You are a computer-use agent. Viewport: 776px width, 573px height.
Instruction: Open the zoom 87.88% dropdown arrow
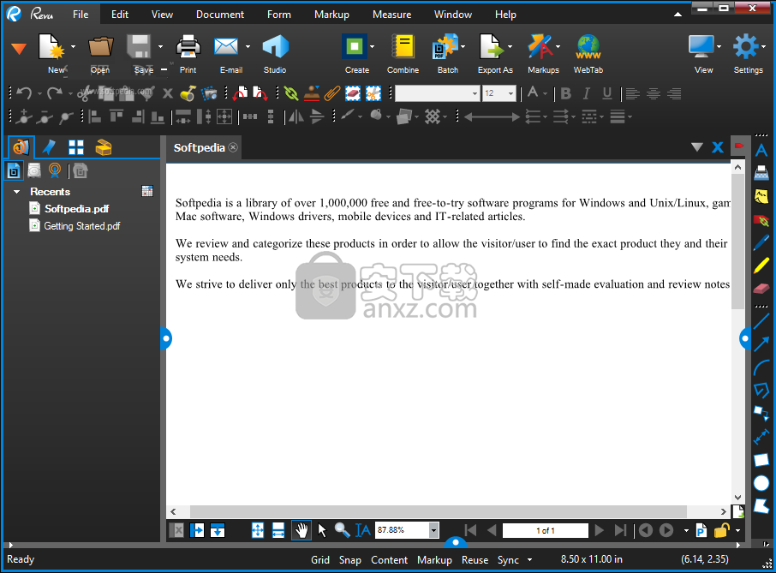[x=433, y=530]
